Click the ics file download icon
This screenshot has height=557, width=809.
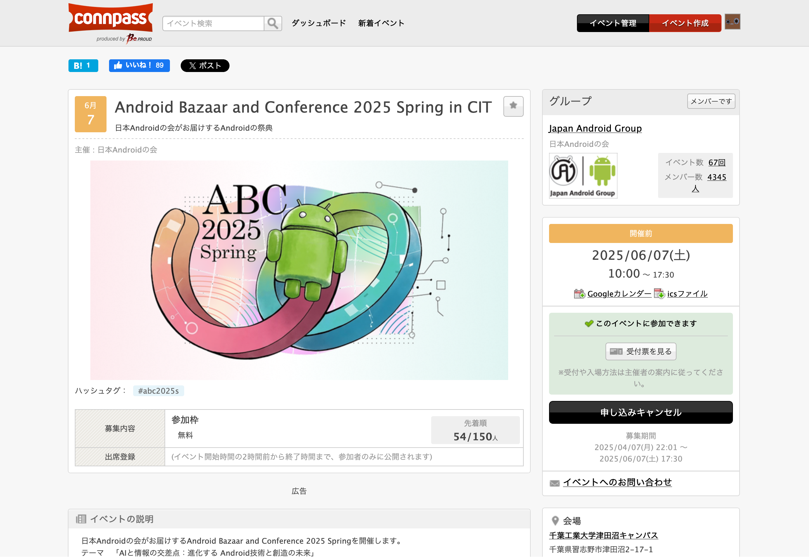659,294
